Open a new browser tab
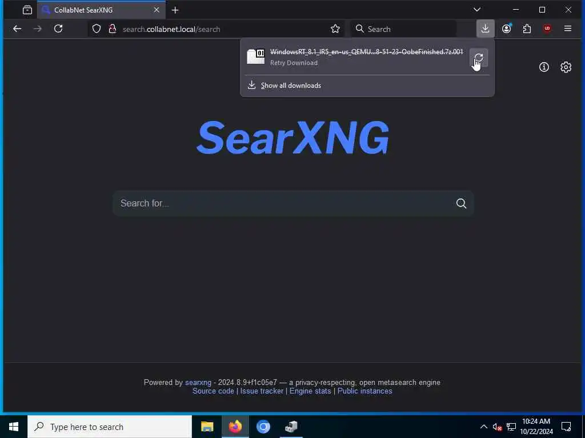The width and height of the screenshot is (585, 438). coord(175,10)
